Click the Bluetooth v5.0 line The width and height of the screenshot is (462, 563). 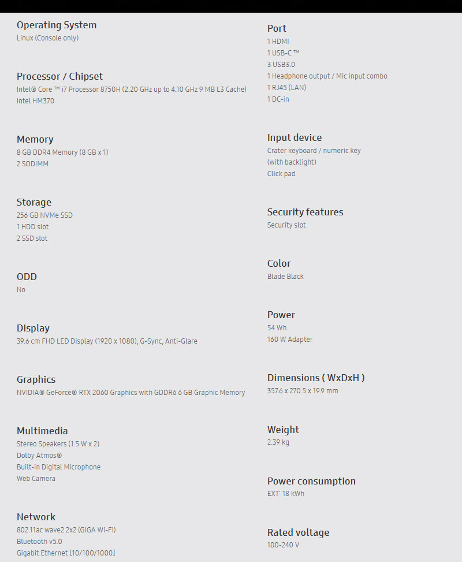(39, 542)
